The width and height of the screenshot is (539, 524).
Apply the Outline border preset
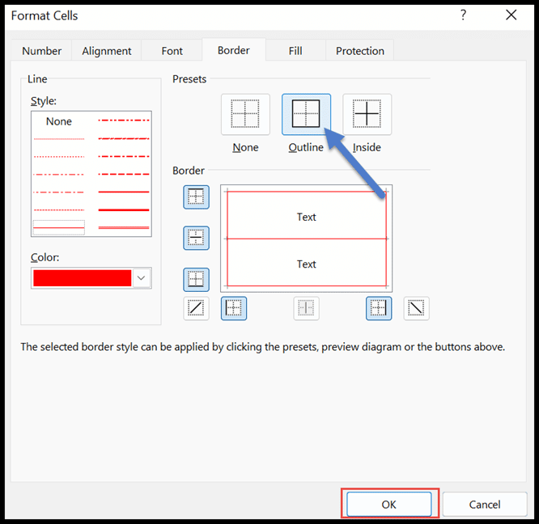click(306, 114)
